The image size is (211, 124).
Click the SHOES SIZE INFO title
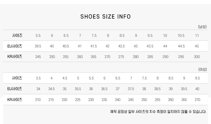click(105, 17)
